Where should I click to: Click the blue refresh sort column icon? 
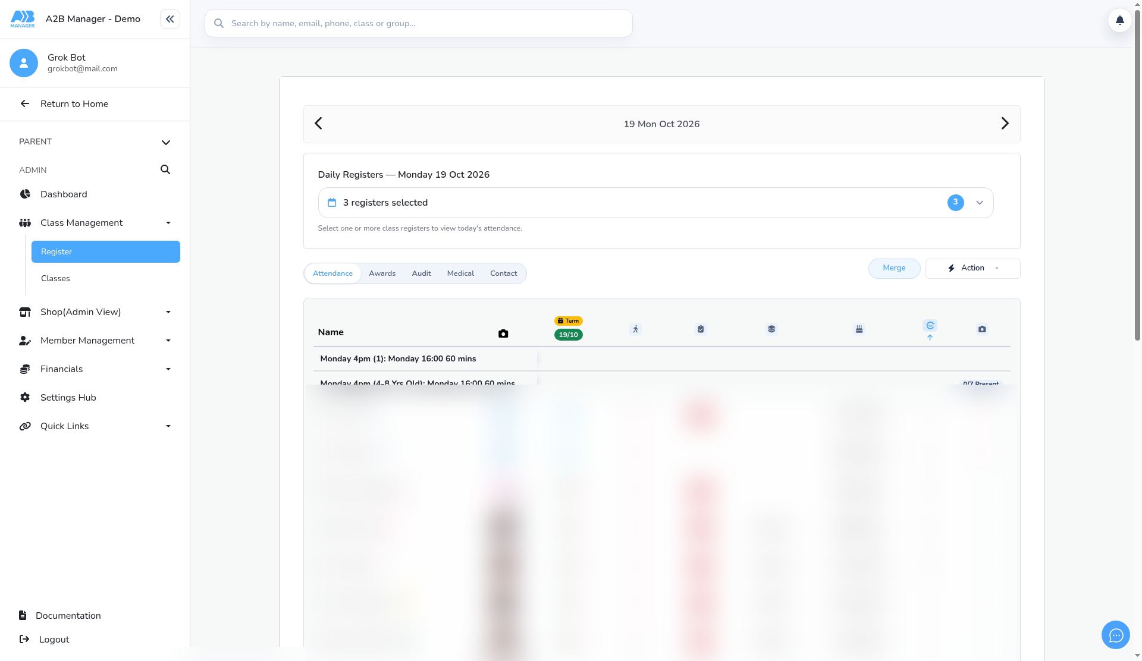[930, 326]
